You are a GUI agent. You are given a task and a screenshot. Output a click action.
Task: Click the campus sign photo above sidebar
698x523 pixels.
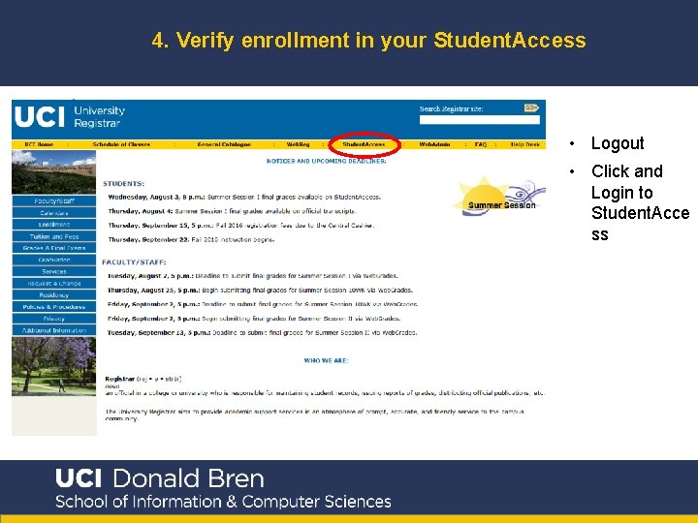[x=54, y=172]
